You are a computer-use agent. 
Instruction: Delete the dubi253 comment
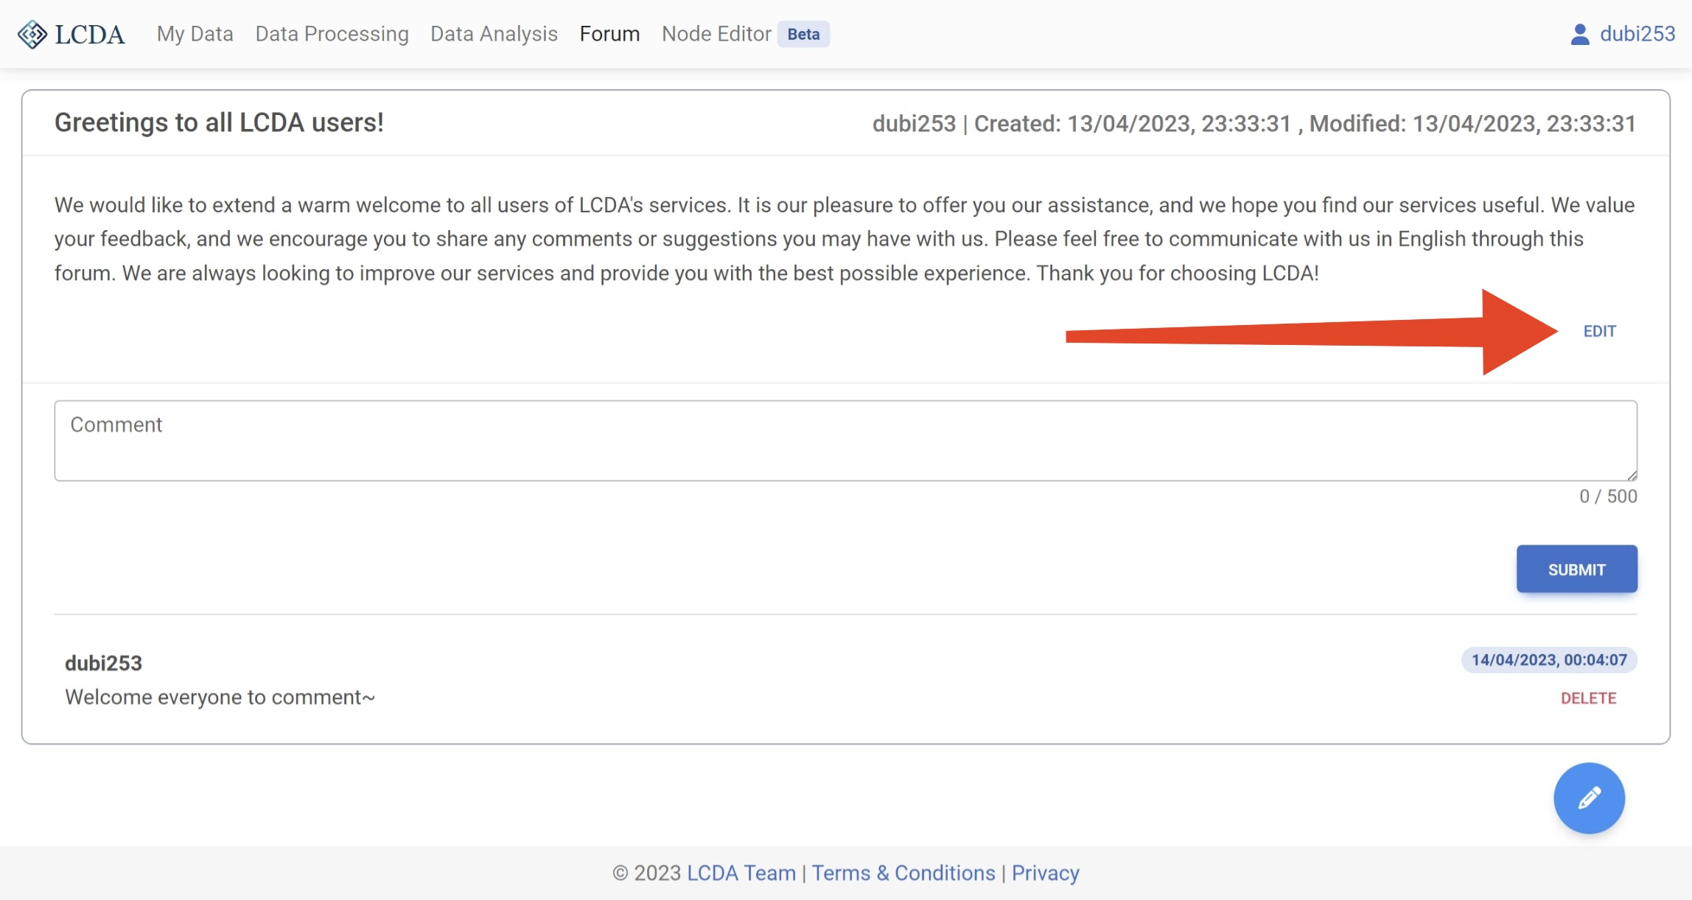coord(1588,698)
